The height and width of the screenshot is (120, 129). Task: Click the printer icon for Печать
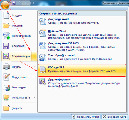[x=6, y=67]
